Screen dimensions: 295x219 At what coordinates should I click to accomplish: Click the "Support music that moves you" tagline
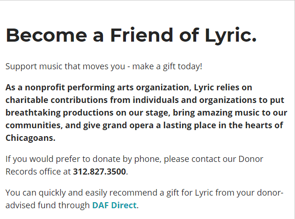coord(65,66)
